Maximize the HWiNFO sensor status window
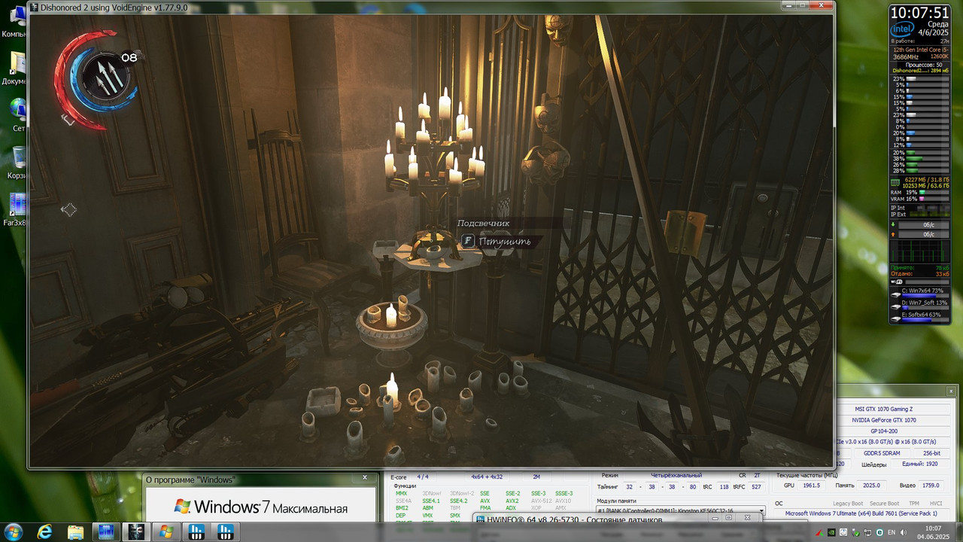This screenshot has width=963, height=542. pyautogui.click(x=728, y=518)
